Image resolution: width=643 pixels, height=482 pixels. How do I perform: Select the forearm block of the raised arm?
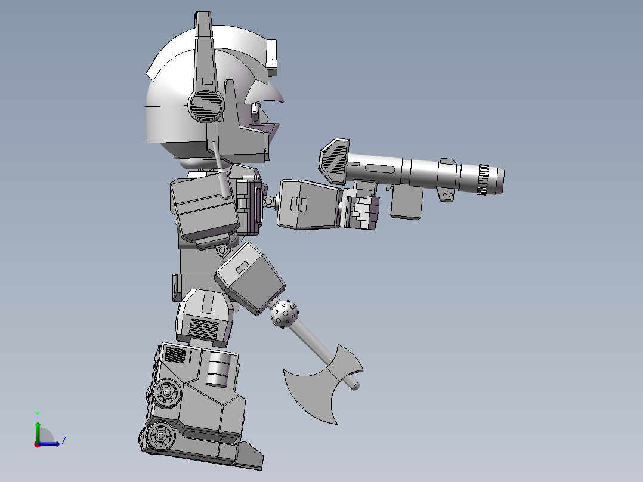[x=309, y=204]
